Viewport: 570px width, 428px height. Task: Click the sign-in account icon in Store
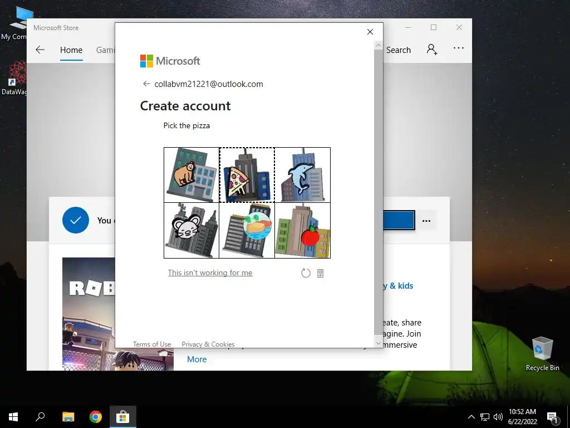point(432,49)
